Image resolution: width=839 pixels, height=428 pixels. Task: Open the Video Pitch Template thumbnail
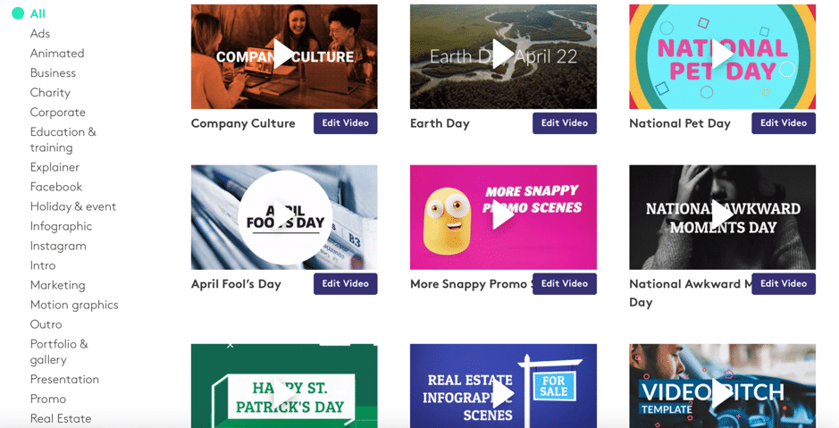click(x=722, y=386)
